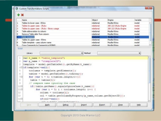Viewport: 161px width, 121px height.
Task: Click code line 3 getByName statement
Action: coord(57,64)
